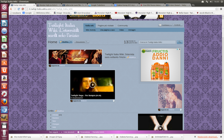Switch to Galleria dei nuovi file tab
The height and width of the screenshot is (140, 224).
[x=75, y=5]
